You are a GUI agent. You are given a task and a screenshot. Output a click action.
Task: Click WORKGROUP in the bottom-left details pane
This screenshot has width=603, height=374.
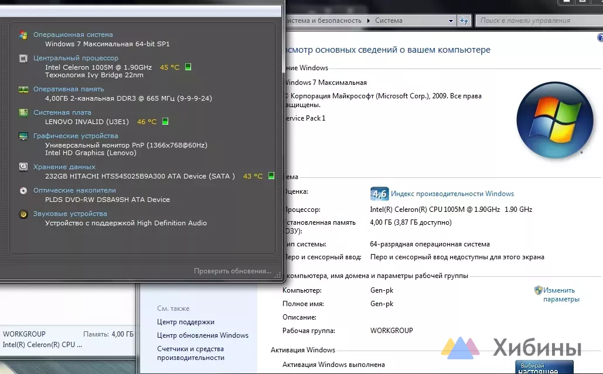[x=24, y=334]
